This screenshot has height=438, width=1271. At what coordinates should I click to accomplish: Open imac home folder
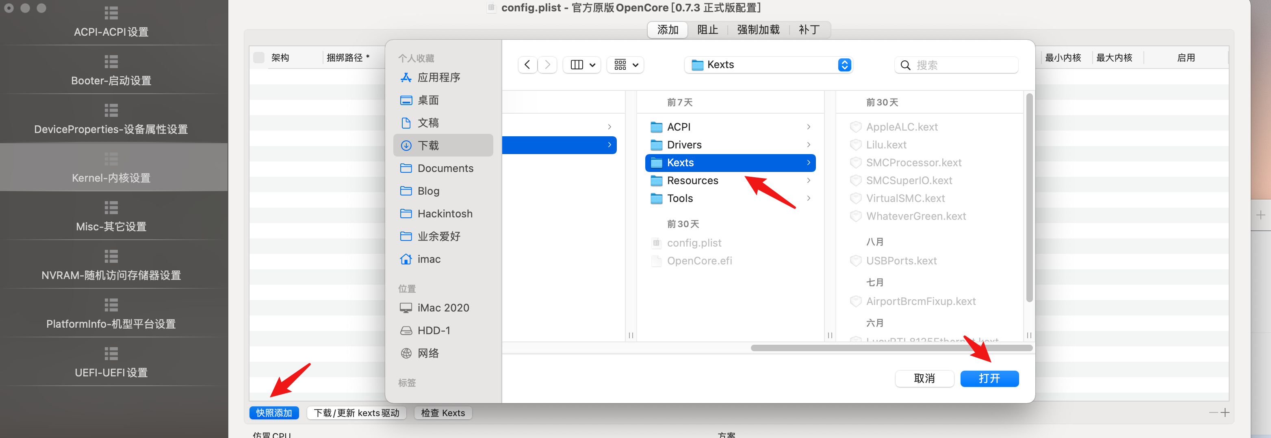tap(443, 259)
